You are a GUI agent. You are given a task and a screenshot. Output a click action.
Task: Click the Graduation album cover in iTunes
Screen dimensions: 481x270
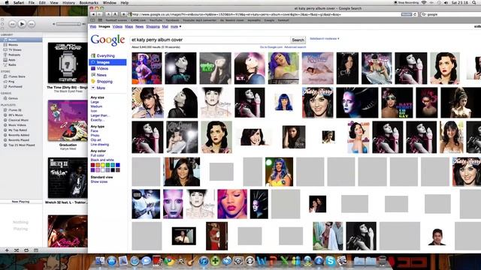click(68, 121)
